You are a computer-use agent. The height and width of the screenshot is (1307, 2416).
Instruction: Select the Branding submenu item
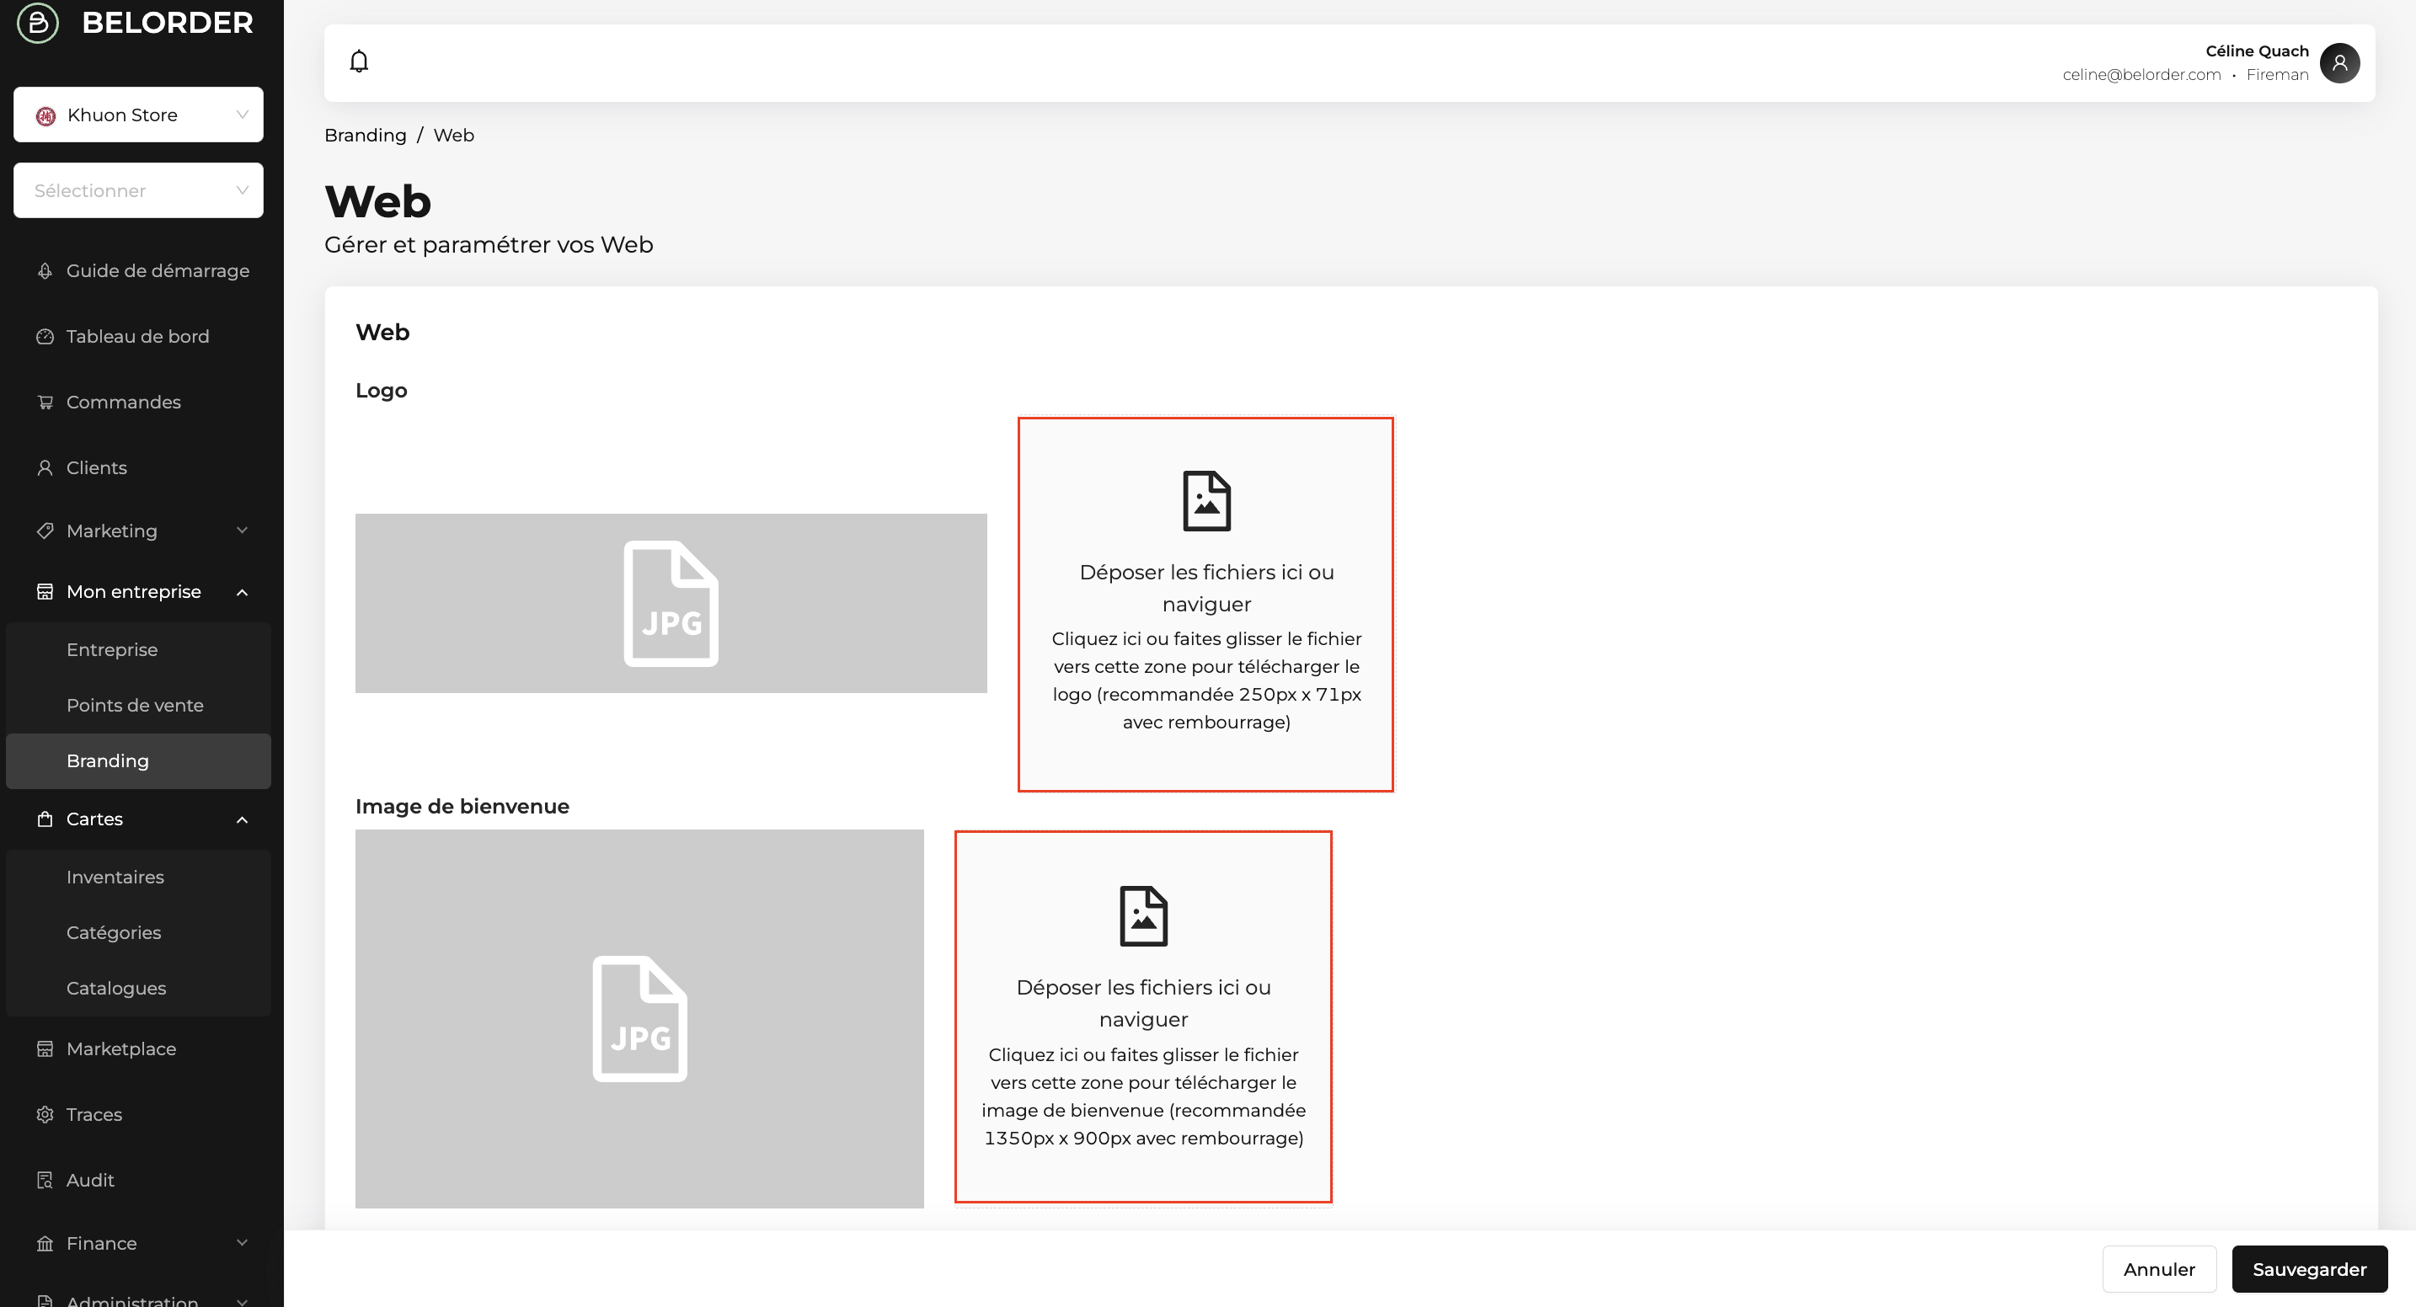(139, 760)
